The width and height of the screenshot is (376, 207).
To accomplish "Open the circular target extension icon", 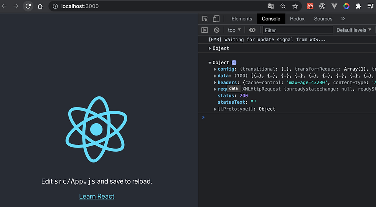I will coord(322,6).
